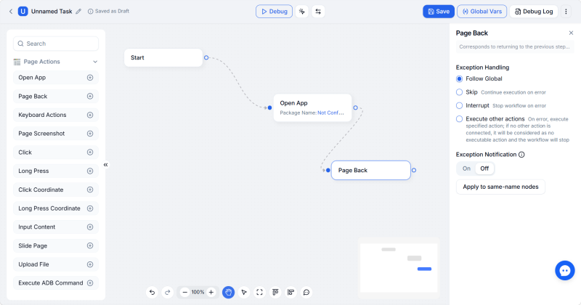Click the Page Back node output port
The height and width of the screenshot is (305, 581).
pyautogui.click(x=414, y=170)
